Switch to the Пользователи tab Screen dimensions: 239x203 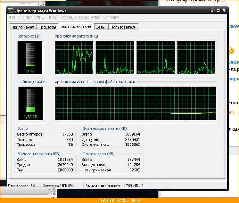pos(123,27)
